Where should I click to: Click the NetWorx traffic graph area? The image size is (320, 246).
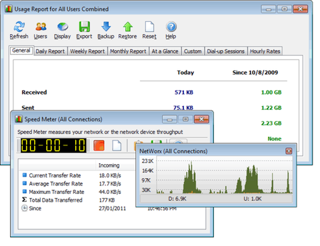point(224,175)
